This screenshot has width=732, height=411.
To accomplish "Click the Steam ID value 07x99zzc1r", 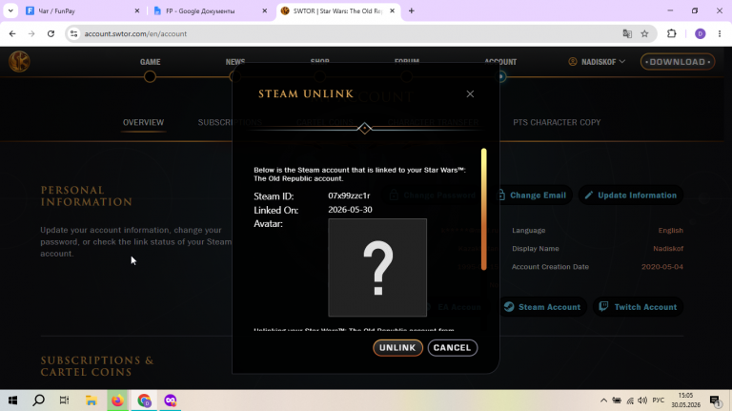I will pos(349,195).
